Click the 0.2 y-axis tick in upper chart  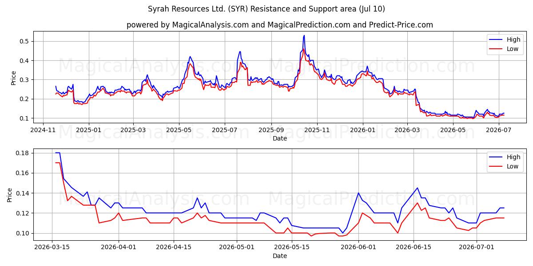(24, 99)
